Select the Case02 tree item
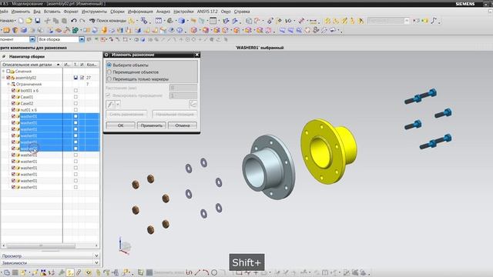 pos(27,103)
